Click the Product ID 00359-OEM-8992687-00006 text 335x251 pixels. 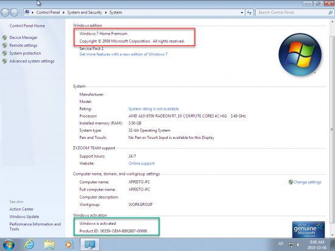click(x=113, y=231)
